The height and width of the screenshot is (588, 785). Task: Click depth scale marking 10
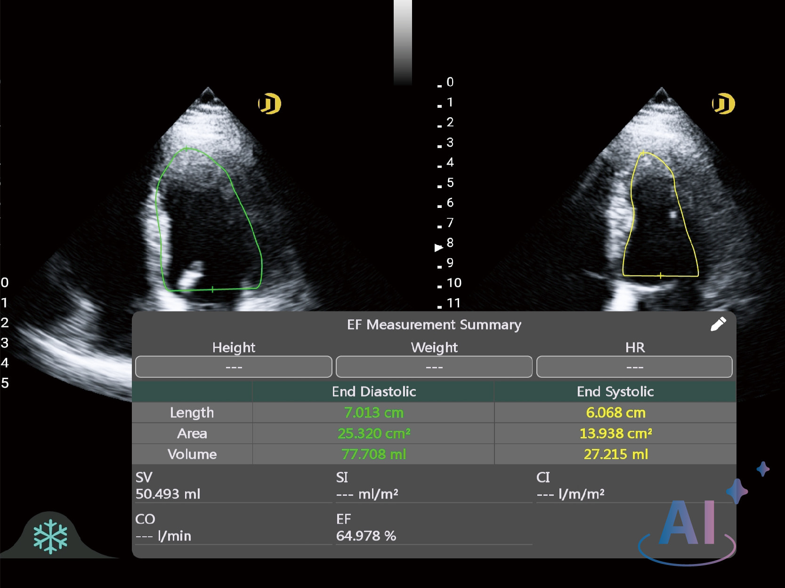click(454, 283)
